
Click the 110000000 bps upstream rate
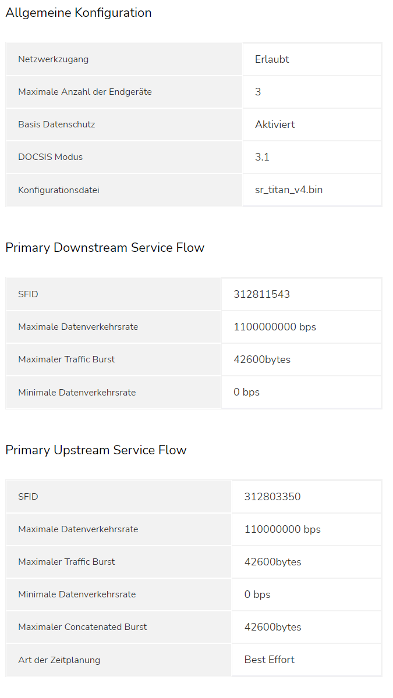click(282, 529)
